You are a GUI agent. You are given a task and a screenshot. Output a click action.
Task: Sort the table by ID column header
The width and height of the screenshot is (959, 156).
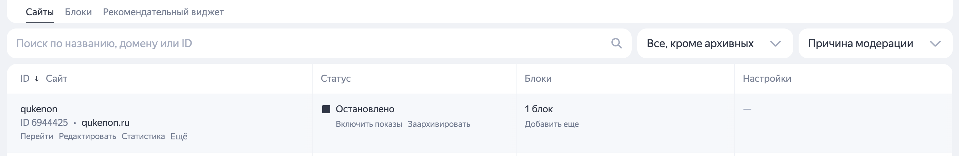pos(25,78)
